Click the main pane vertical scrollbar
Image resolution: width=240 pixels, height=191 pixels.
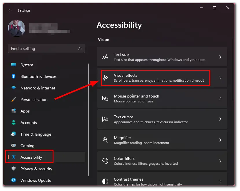click(233, 70)
